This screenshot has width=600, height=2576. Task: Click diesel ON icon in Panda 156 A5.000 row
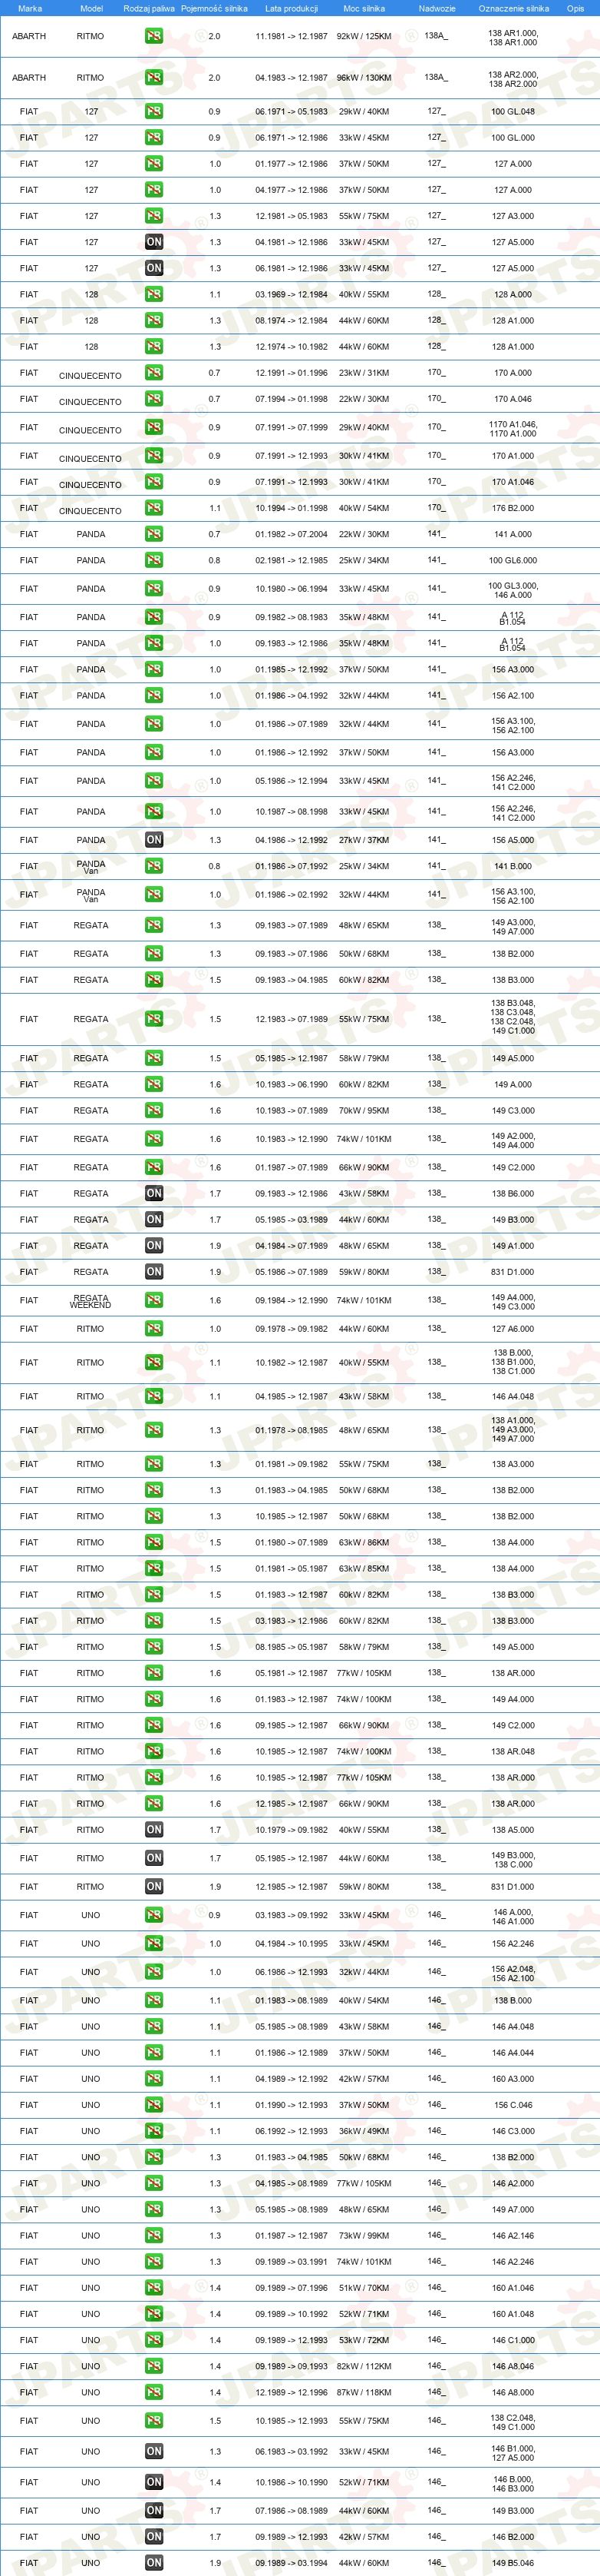(x=153, y=840)
